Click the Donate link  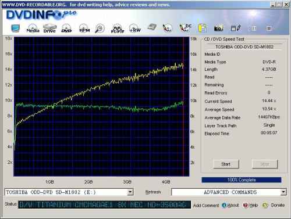[x=274, y=205]
